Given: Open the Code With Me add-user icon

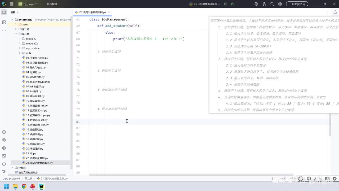Looking at the screenshot, I should 264,4.
